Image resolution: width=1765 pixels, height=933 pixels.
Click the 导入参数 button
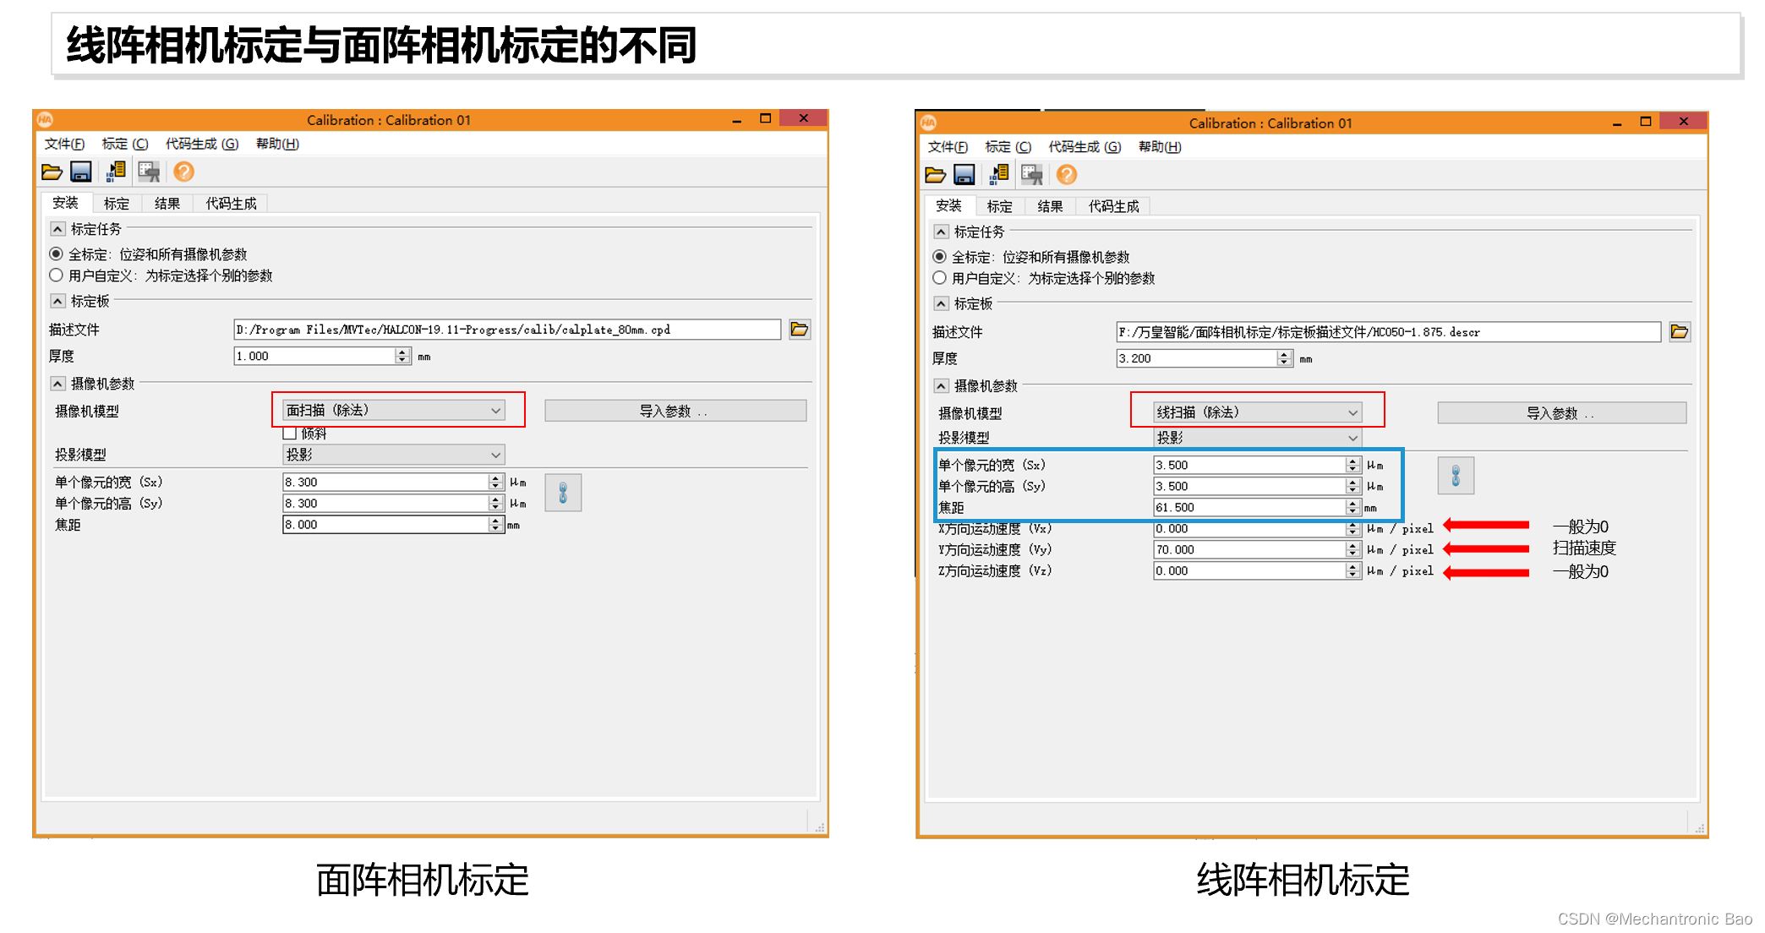(x=675, y=410)
